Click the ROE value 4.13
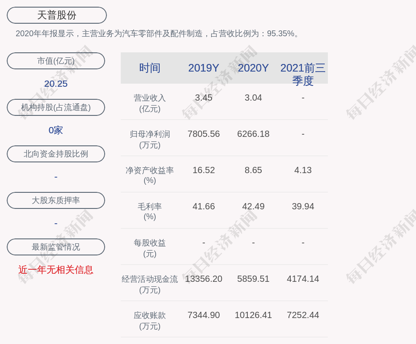This screenshot has height=344, width=416. point(303,170)
